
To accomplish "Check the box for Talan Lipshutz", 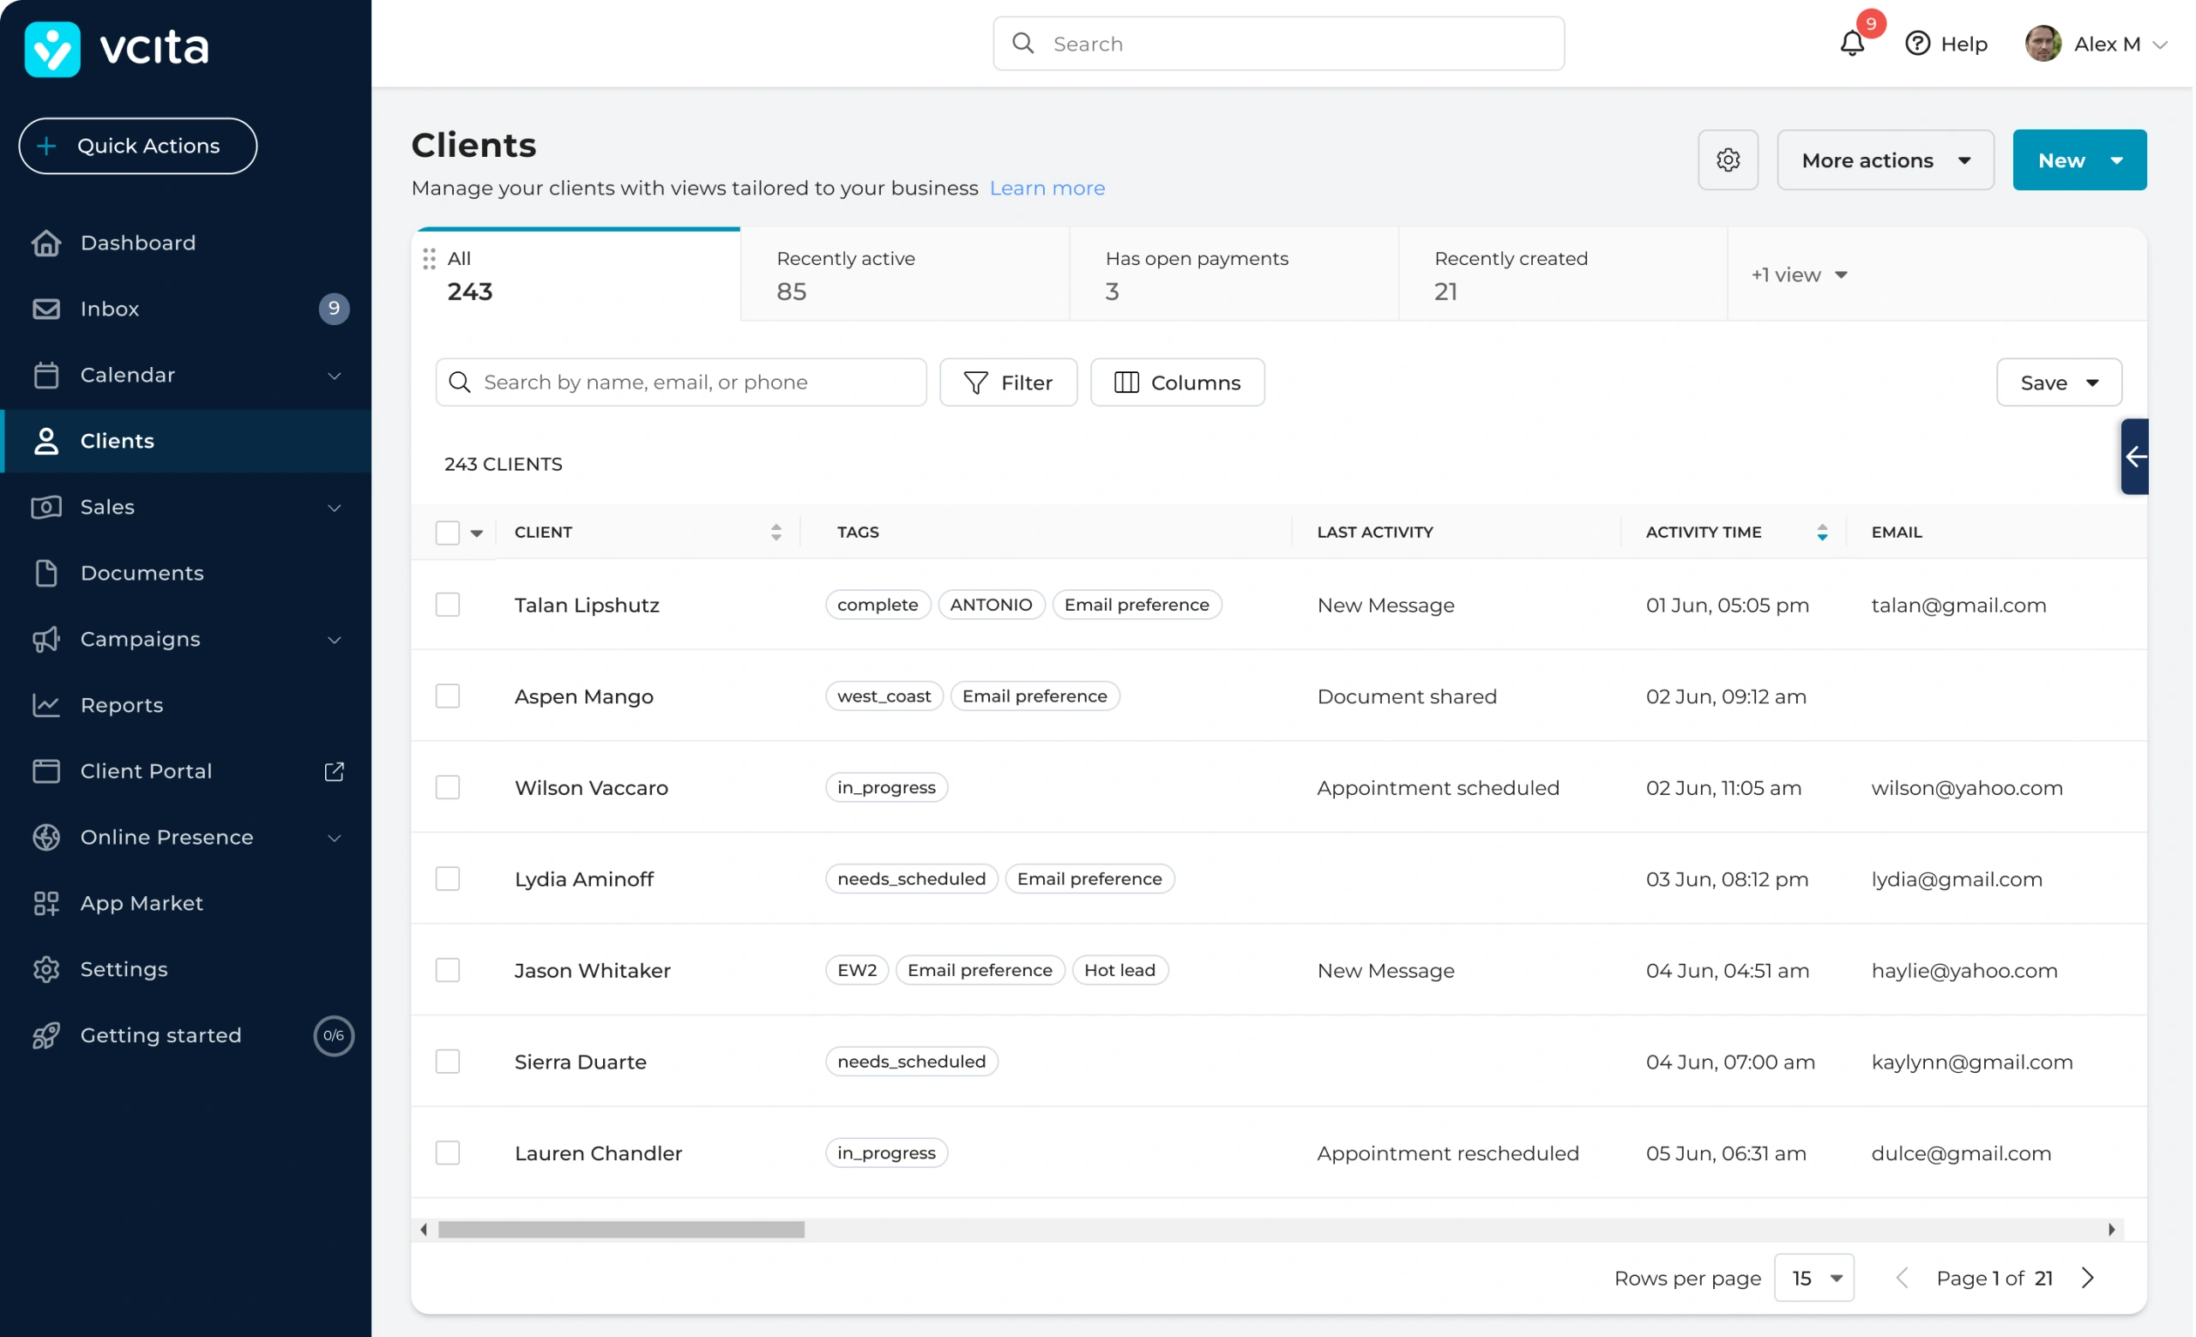I will (448, 605).
